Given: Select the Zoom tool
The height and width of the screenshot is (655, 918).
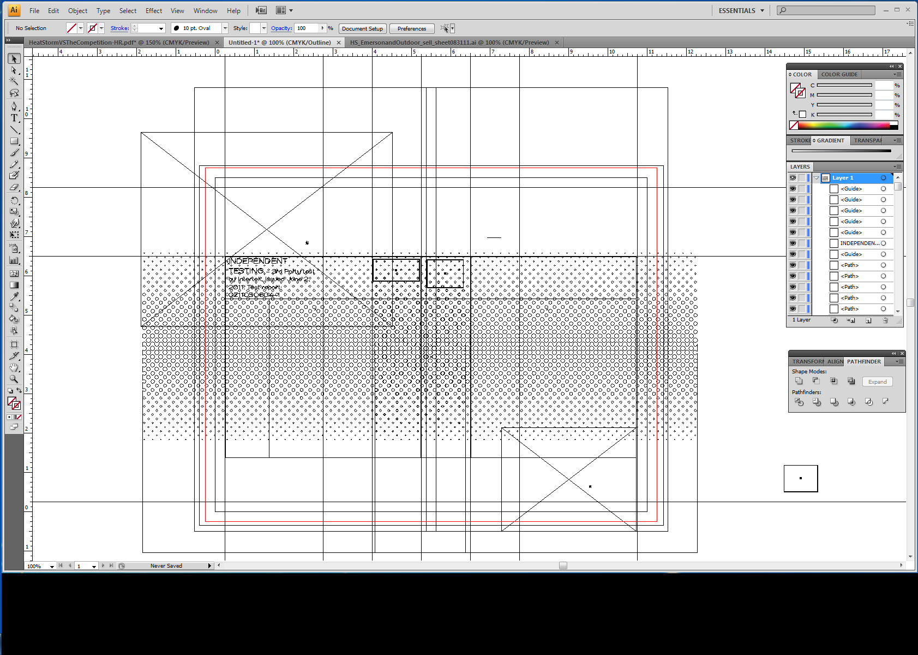Looking at the screenshot, I should (14, 379).
